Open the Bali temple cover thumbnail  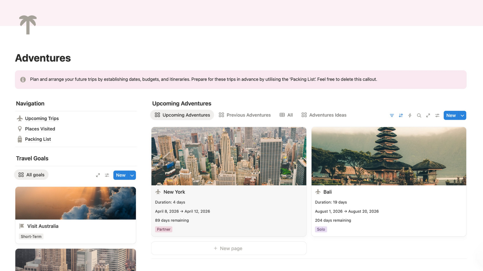point(388,156)
